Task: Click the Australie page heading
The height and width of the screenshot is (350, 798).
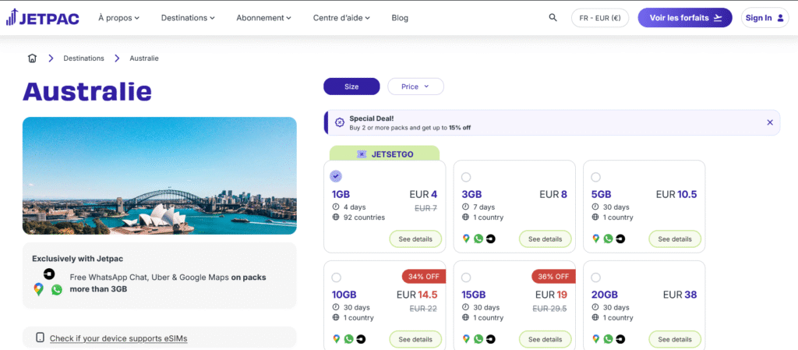Action: tap(87, 91)
